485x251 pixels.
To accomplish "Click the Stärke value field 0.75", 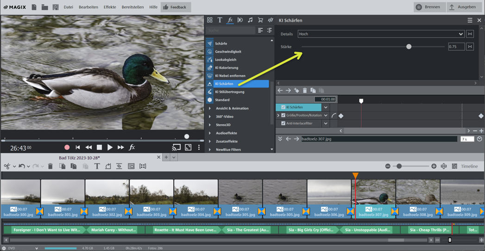I will tap(457, 47).
